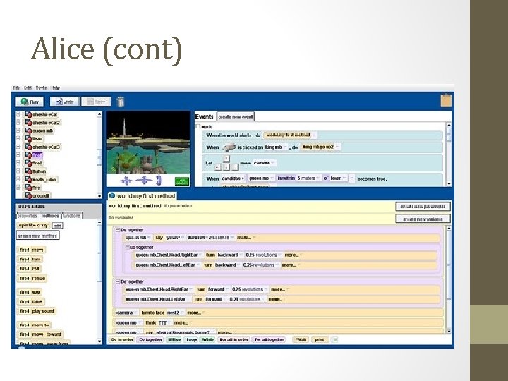Viewport: 508px width, 381px height.
Task: Click the mouse icon in clicked-on event
Action: pos(229,147)
